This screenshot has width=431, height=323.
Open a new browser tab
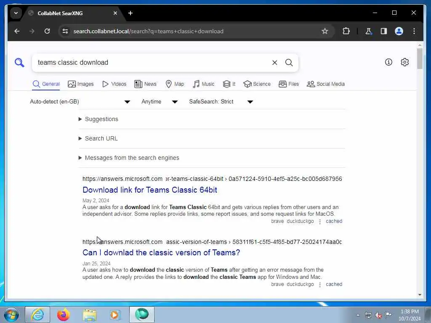tap(130, 13)
